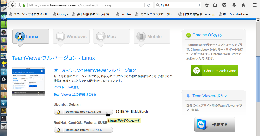Open the オールインワン:TeamViewerフルバージョン heading link

click(95, 70)
